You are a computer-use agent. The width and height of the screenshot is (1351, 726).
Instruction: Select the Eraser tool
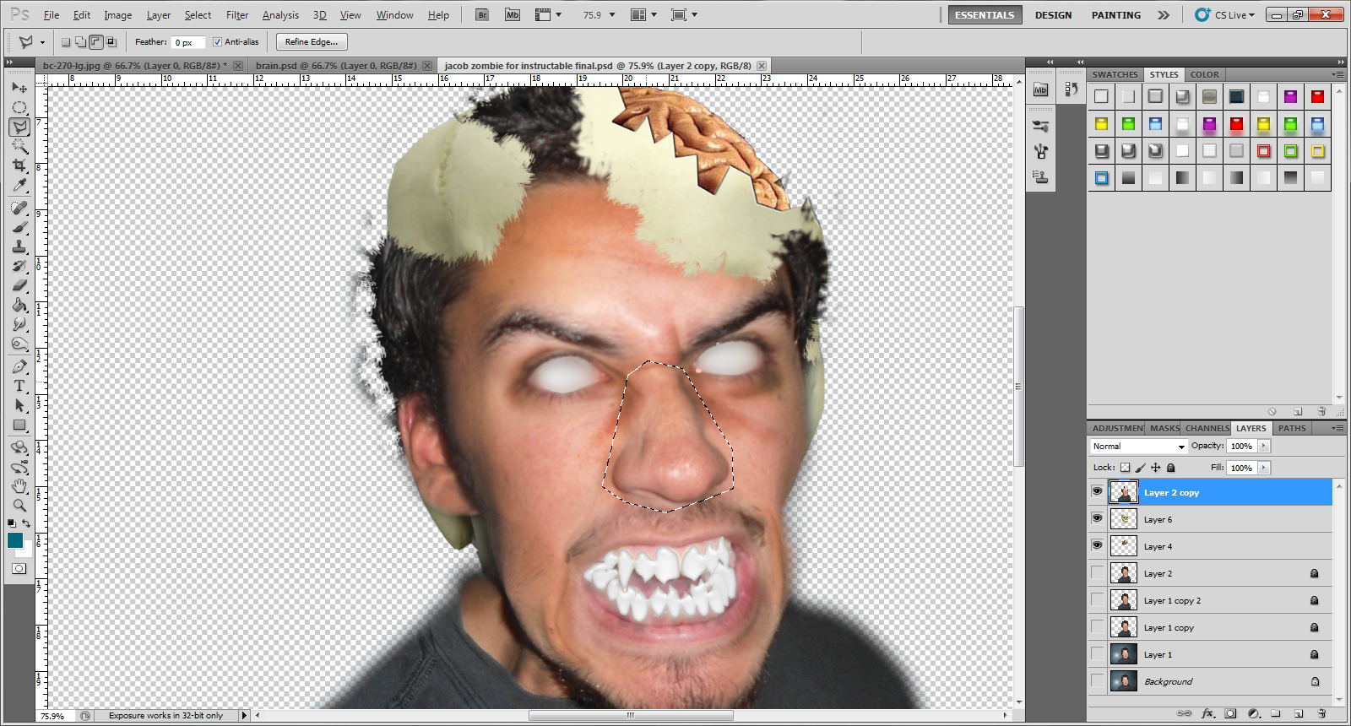(x=19, y=285)
